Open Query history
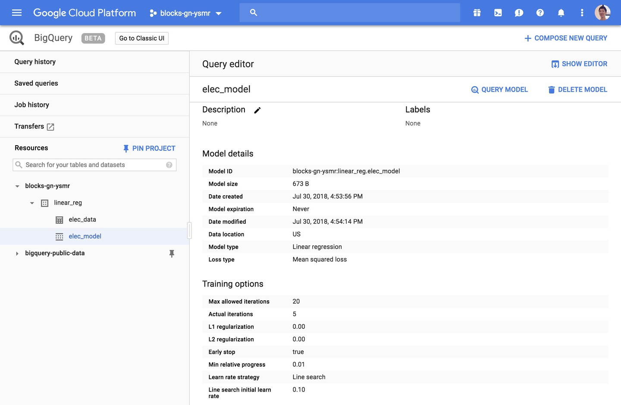This screenshot has width=621, height=405. pos(35,62)
